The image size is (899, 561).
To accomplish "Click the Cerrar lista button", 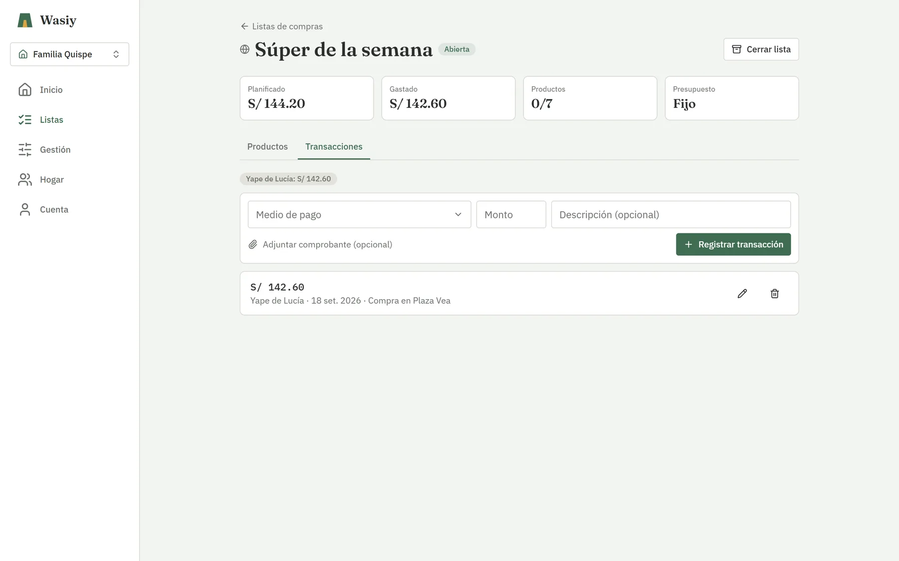I will click(x=761, y=49).
